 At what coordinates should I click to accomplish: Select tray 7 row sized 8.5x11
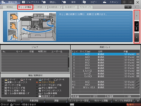point(106,71)
